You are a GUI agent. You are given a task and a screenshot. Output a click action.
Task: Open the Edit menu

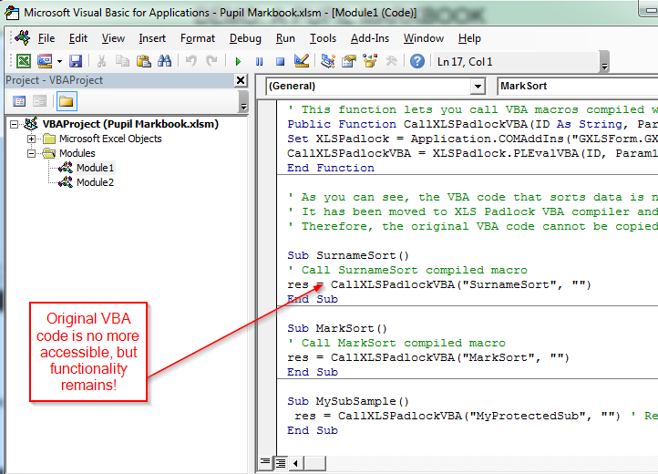pos(78,38)
